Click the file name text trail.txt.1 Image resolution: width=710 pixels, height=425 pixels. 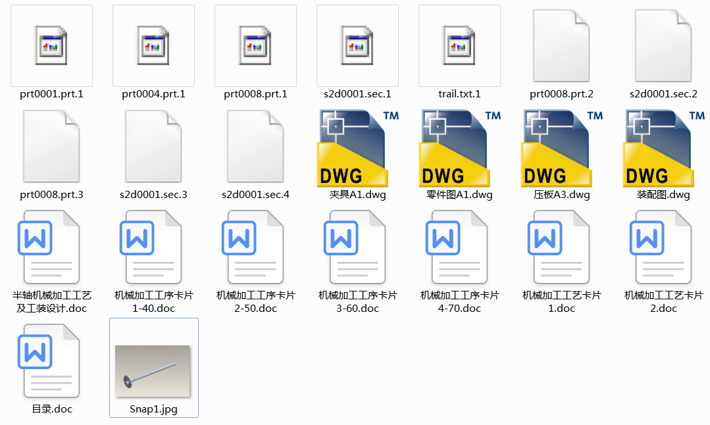tap(459, 94)
